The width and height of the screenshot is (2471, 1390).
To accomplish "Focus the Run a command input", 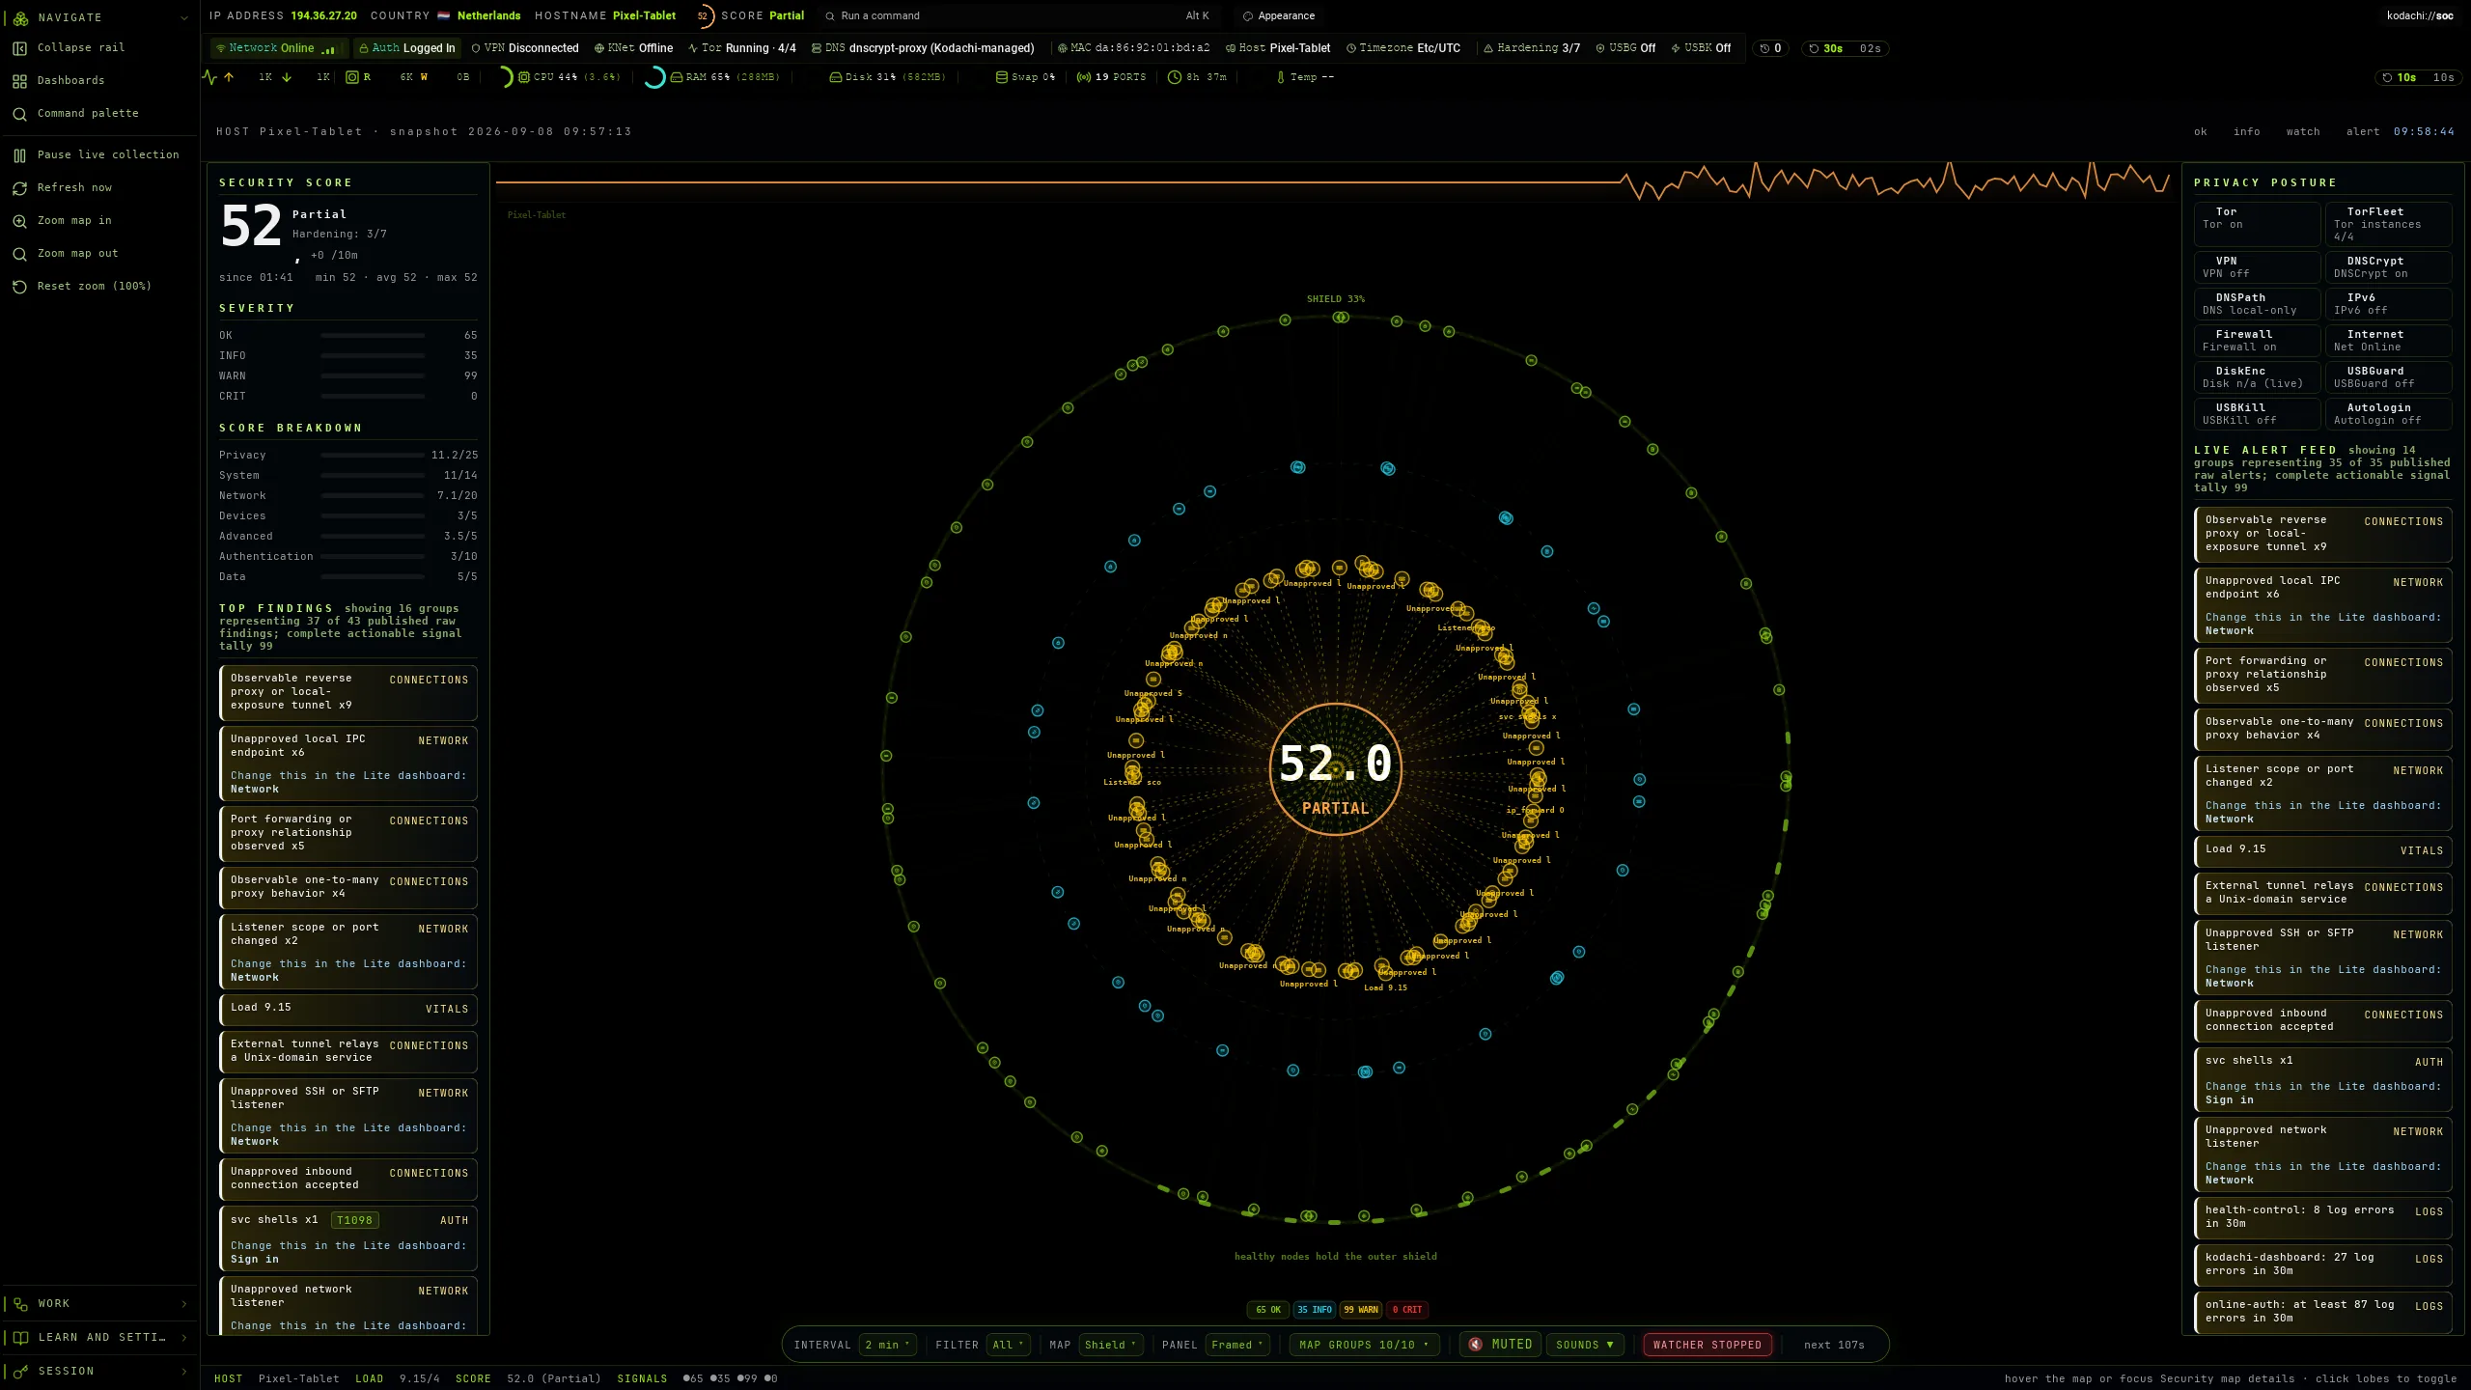I will tap(1018, 16).
